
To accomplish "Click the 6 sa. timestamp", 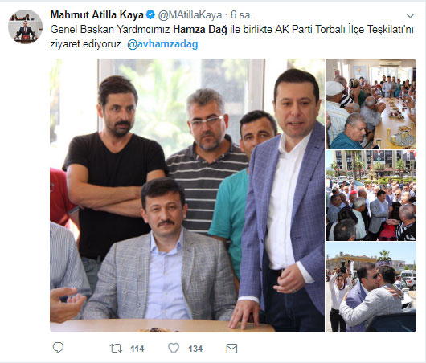I will 241,15.
